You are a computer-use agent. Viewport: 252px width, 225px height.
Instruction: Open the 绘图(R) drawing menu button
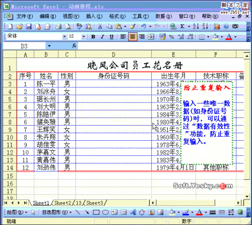pyautogui.click(x=17, y=212)
